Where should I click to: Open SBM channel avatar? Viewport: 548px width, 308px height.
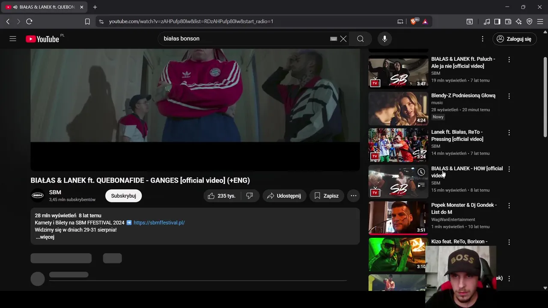coord(38,195)
